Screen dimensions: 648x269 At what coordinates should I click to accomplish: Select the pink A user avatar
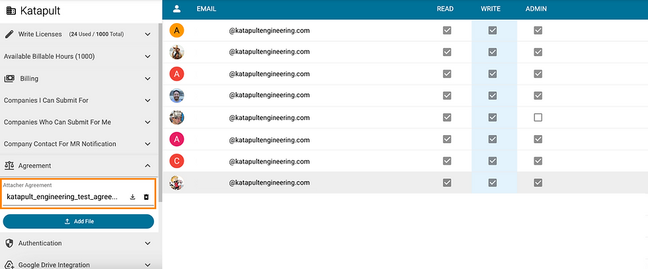tap(177, 139)
